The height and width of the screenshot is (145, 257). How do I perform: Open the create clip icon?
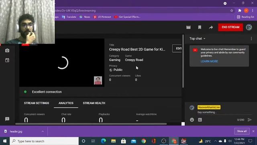pyautogui.click(x=188, y=27)
